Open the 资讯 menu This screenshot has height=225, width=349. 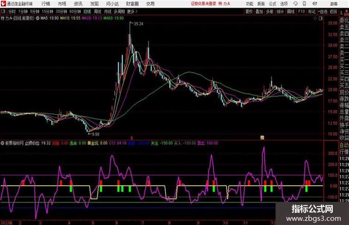coord(78,4)
